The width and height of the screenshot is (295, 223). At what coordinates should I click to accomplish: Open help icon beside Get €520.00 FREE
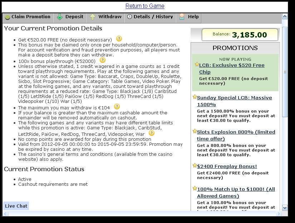pos(119,39)
